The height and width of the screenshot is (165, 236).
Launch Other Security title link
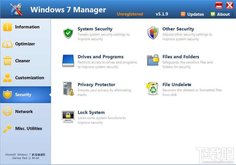(x=178, y=29)
